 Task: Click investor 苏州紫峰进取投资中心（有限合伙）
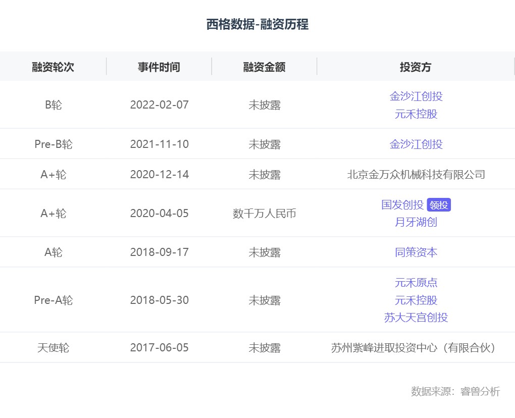[x=414, y=348]
